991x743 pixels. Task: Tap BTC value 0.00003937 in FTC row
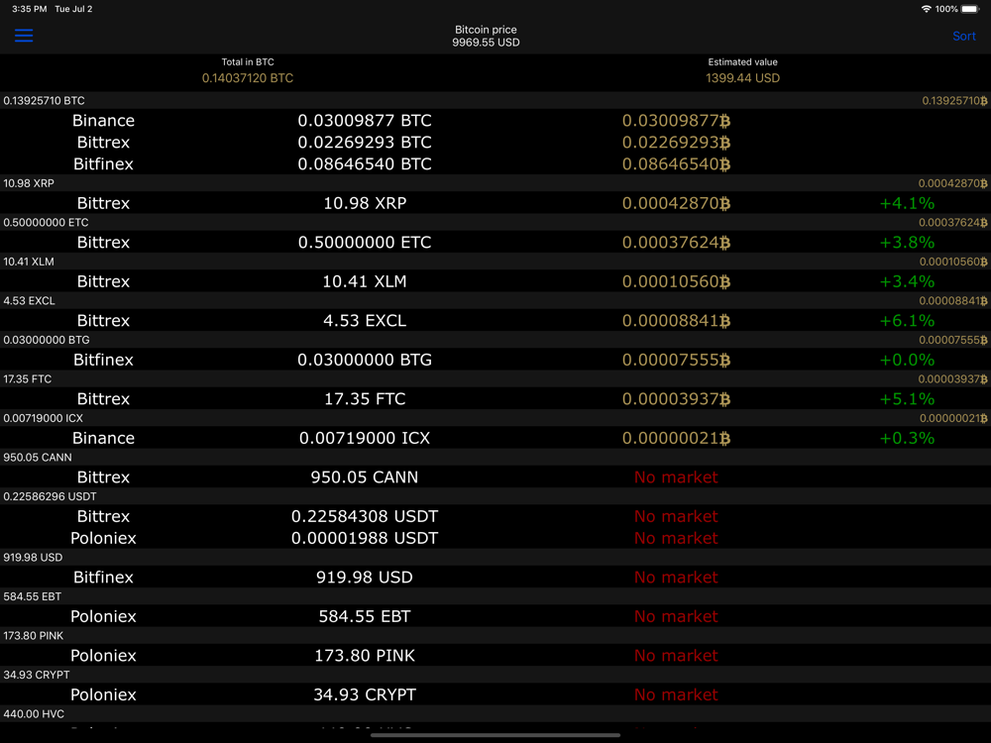click(676, 398)
